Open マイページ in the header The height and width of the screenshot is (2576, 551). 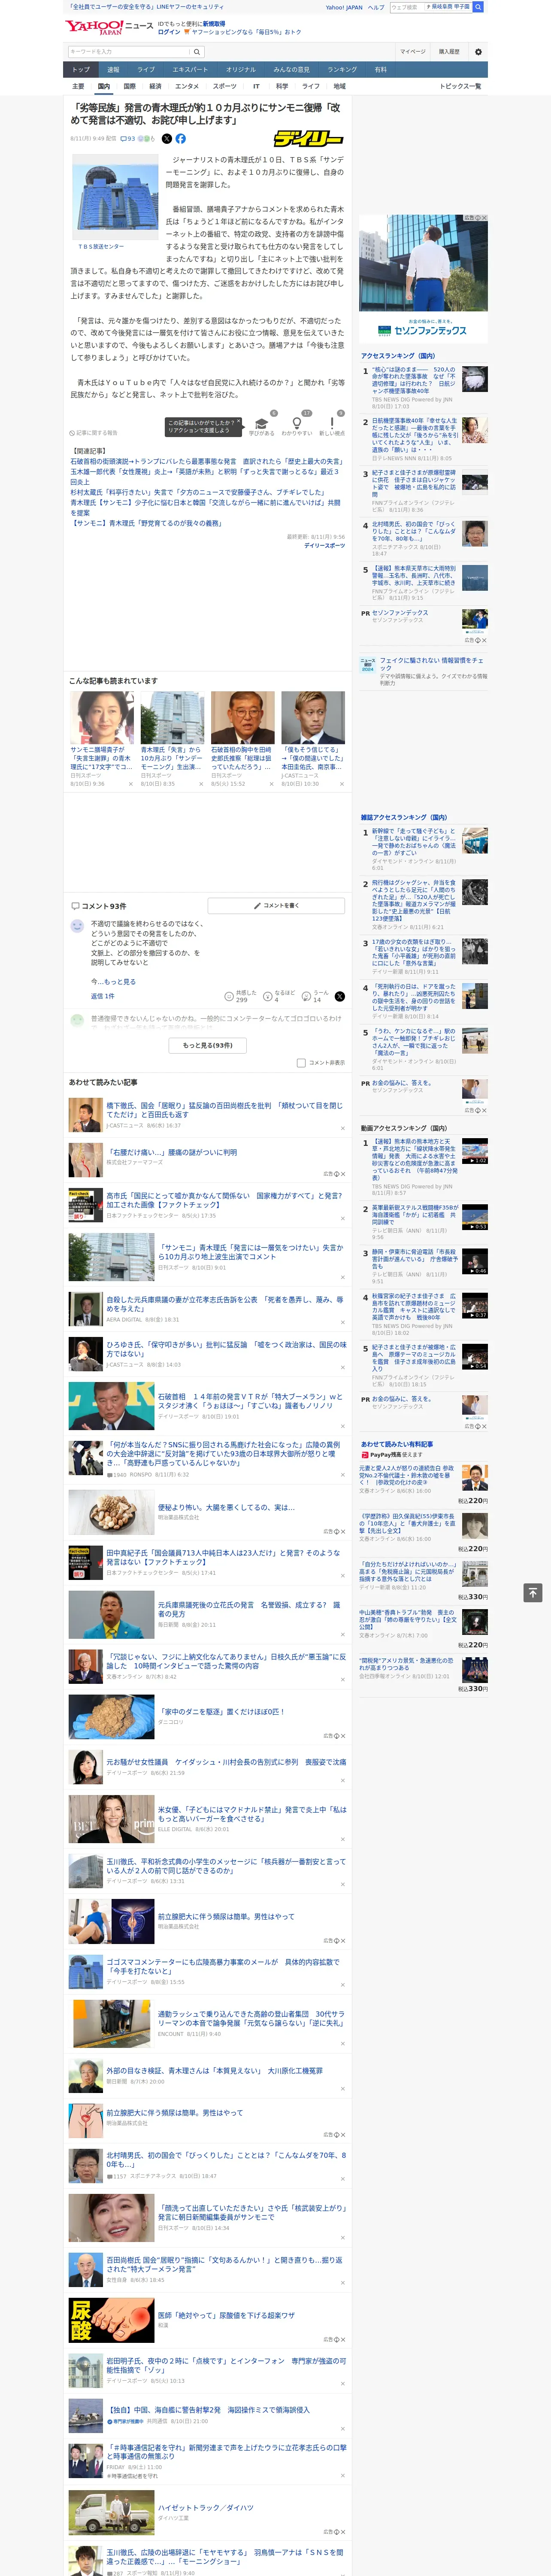412,51
